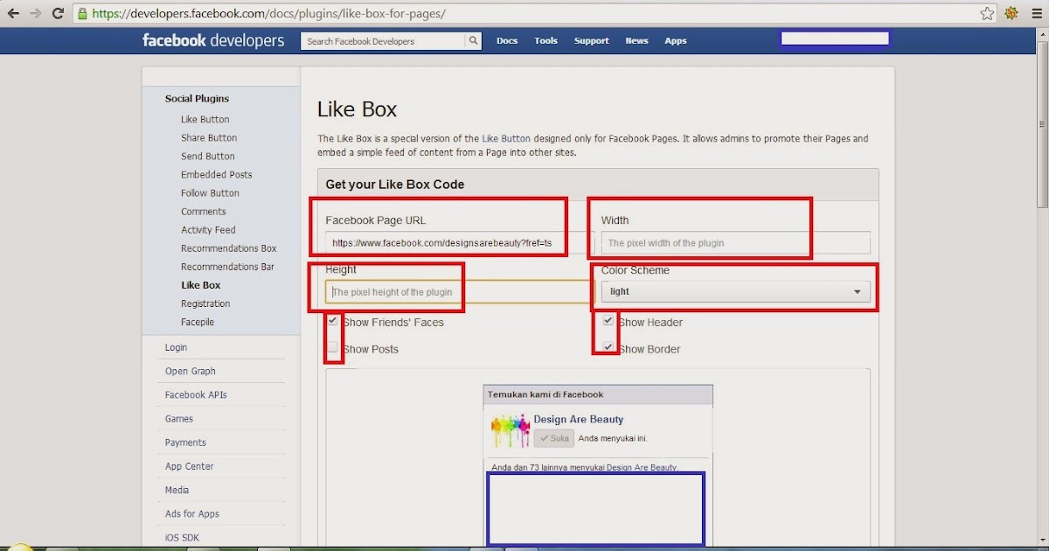Uncheck the Show Friends' Faces checkbox
Viewport: 1049px width, 551px height.
point(332,320)
